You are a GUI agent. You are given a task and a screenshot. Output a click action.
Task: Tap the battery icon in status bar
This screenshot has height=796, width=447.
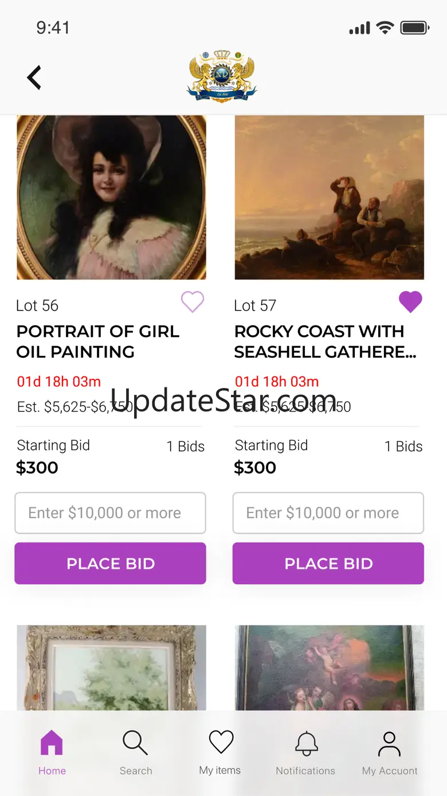(x=415, y=28)
